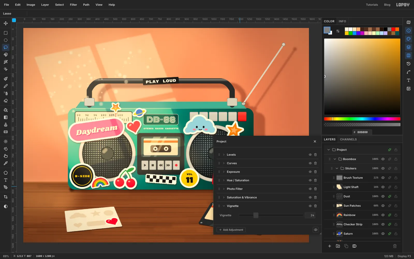Image resolution: width=414 pixels, height=259 pixels.
Task: Delete the Curves adjustment
Action: click(x=315, y=163)
